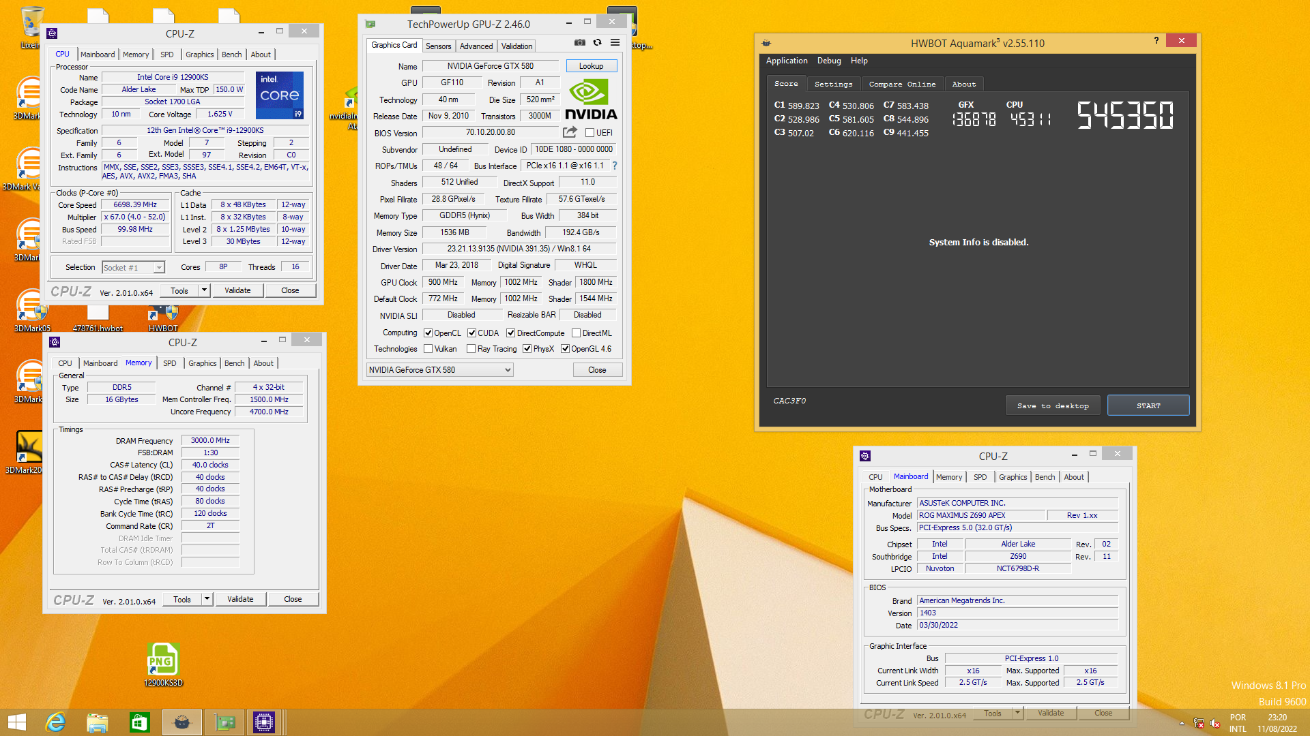Open the GPU-Z hamburger menu
The width and height of the screenshot is (1310, 736).
click(x=615, y=42)
